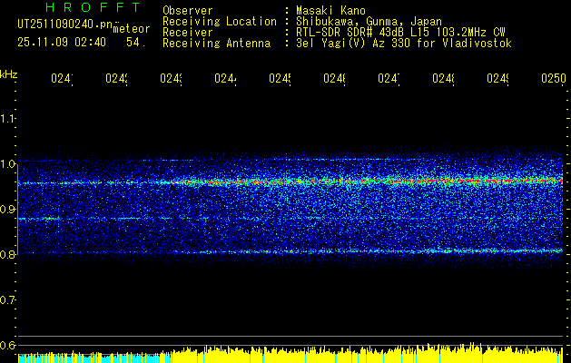Click the 'Receiving Location' label
This screenshot has width=571, height=363.
(x=220, y=22)
